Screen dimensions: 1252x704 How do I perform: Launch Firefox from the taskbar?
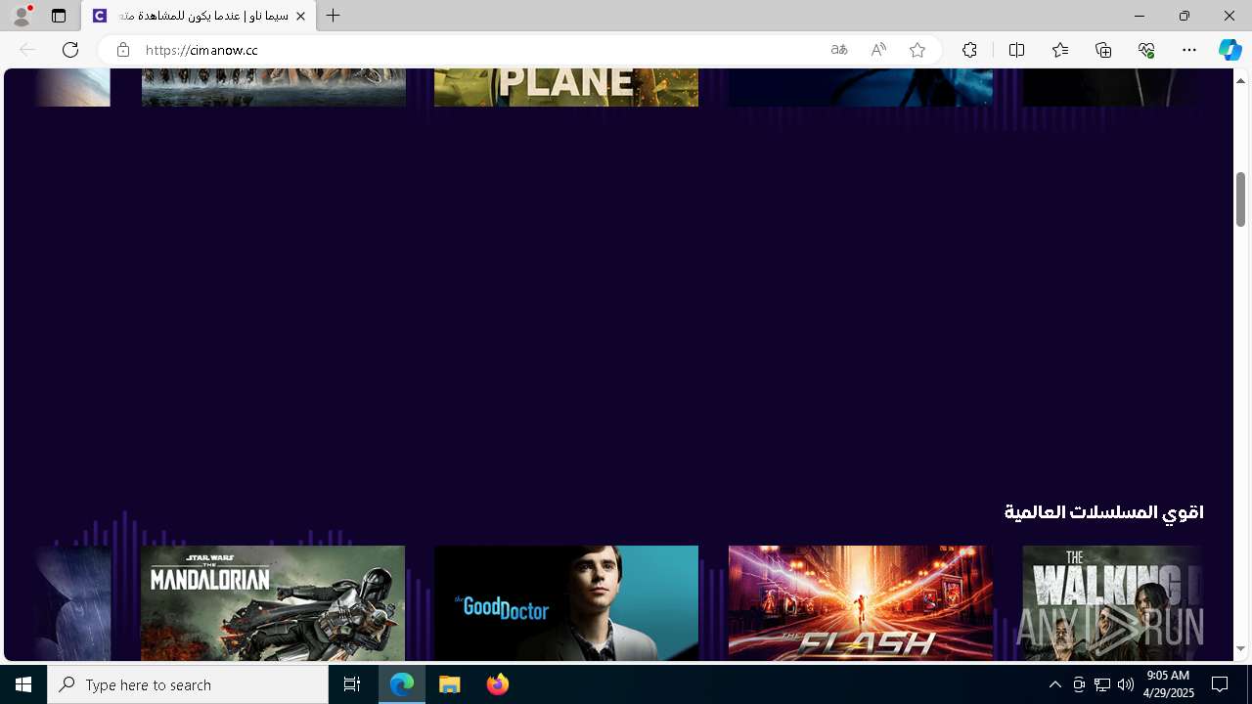coord(498,684)
